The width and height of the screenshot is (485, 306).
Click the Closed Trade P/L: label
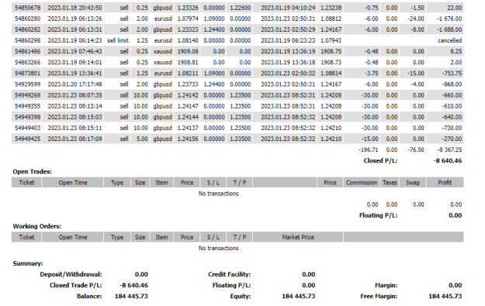(76, 285)
